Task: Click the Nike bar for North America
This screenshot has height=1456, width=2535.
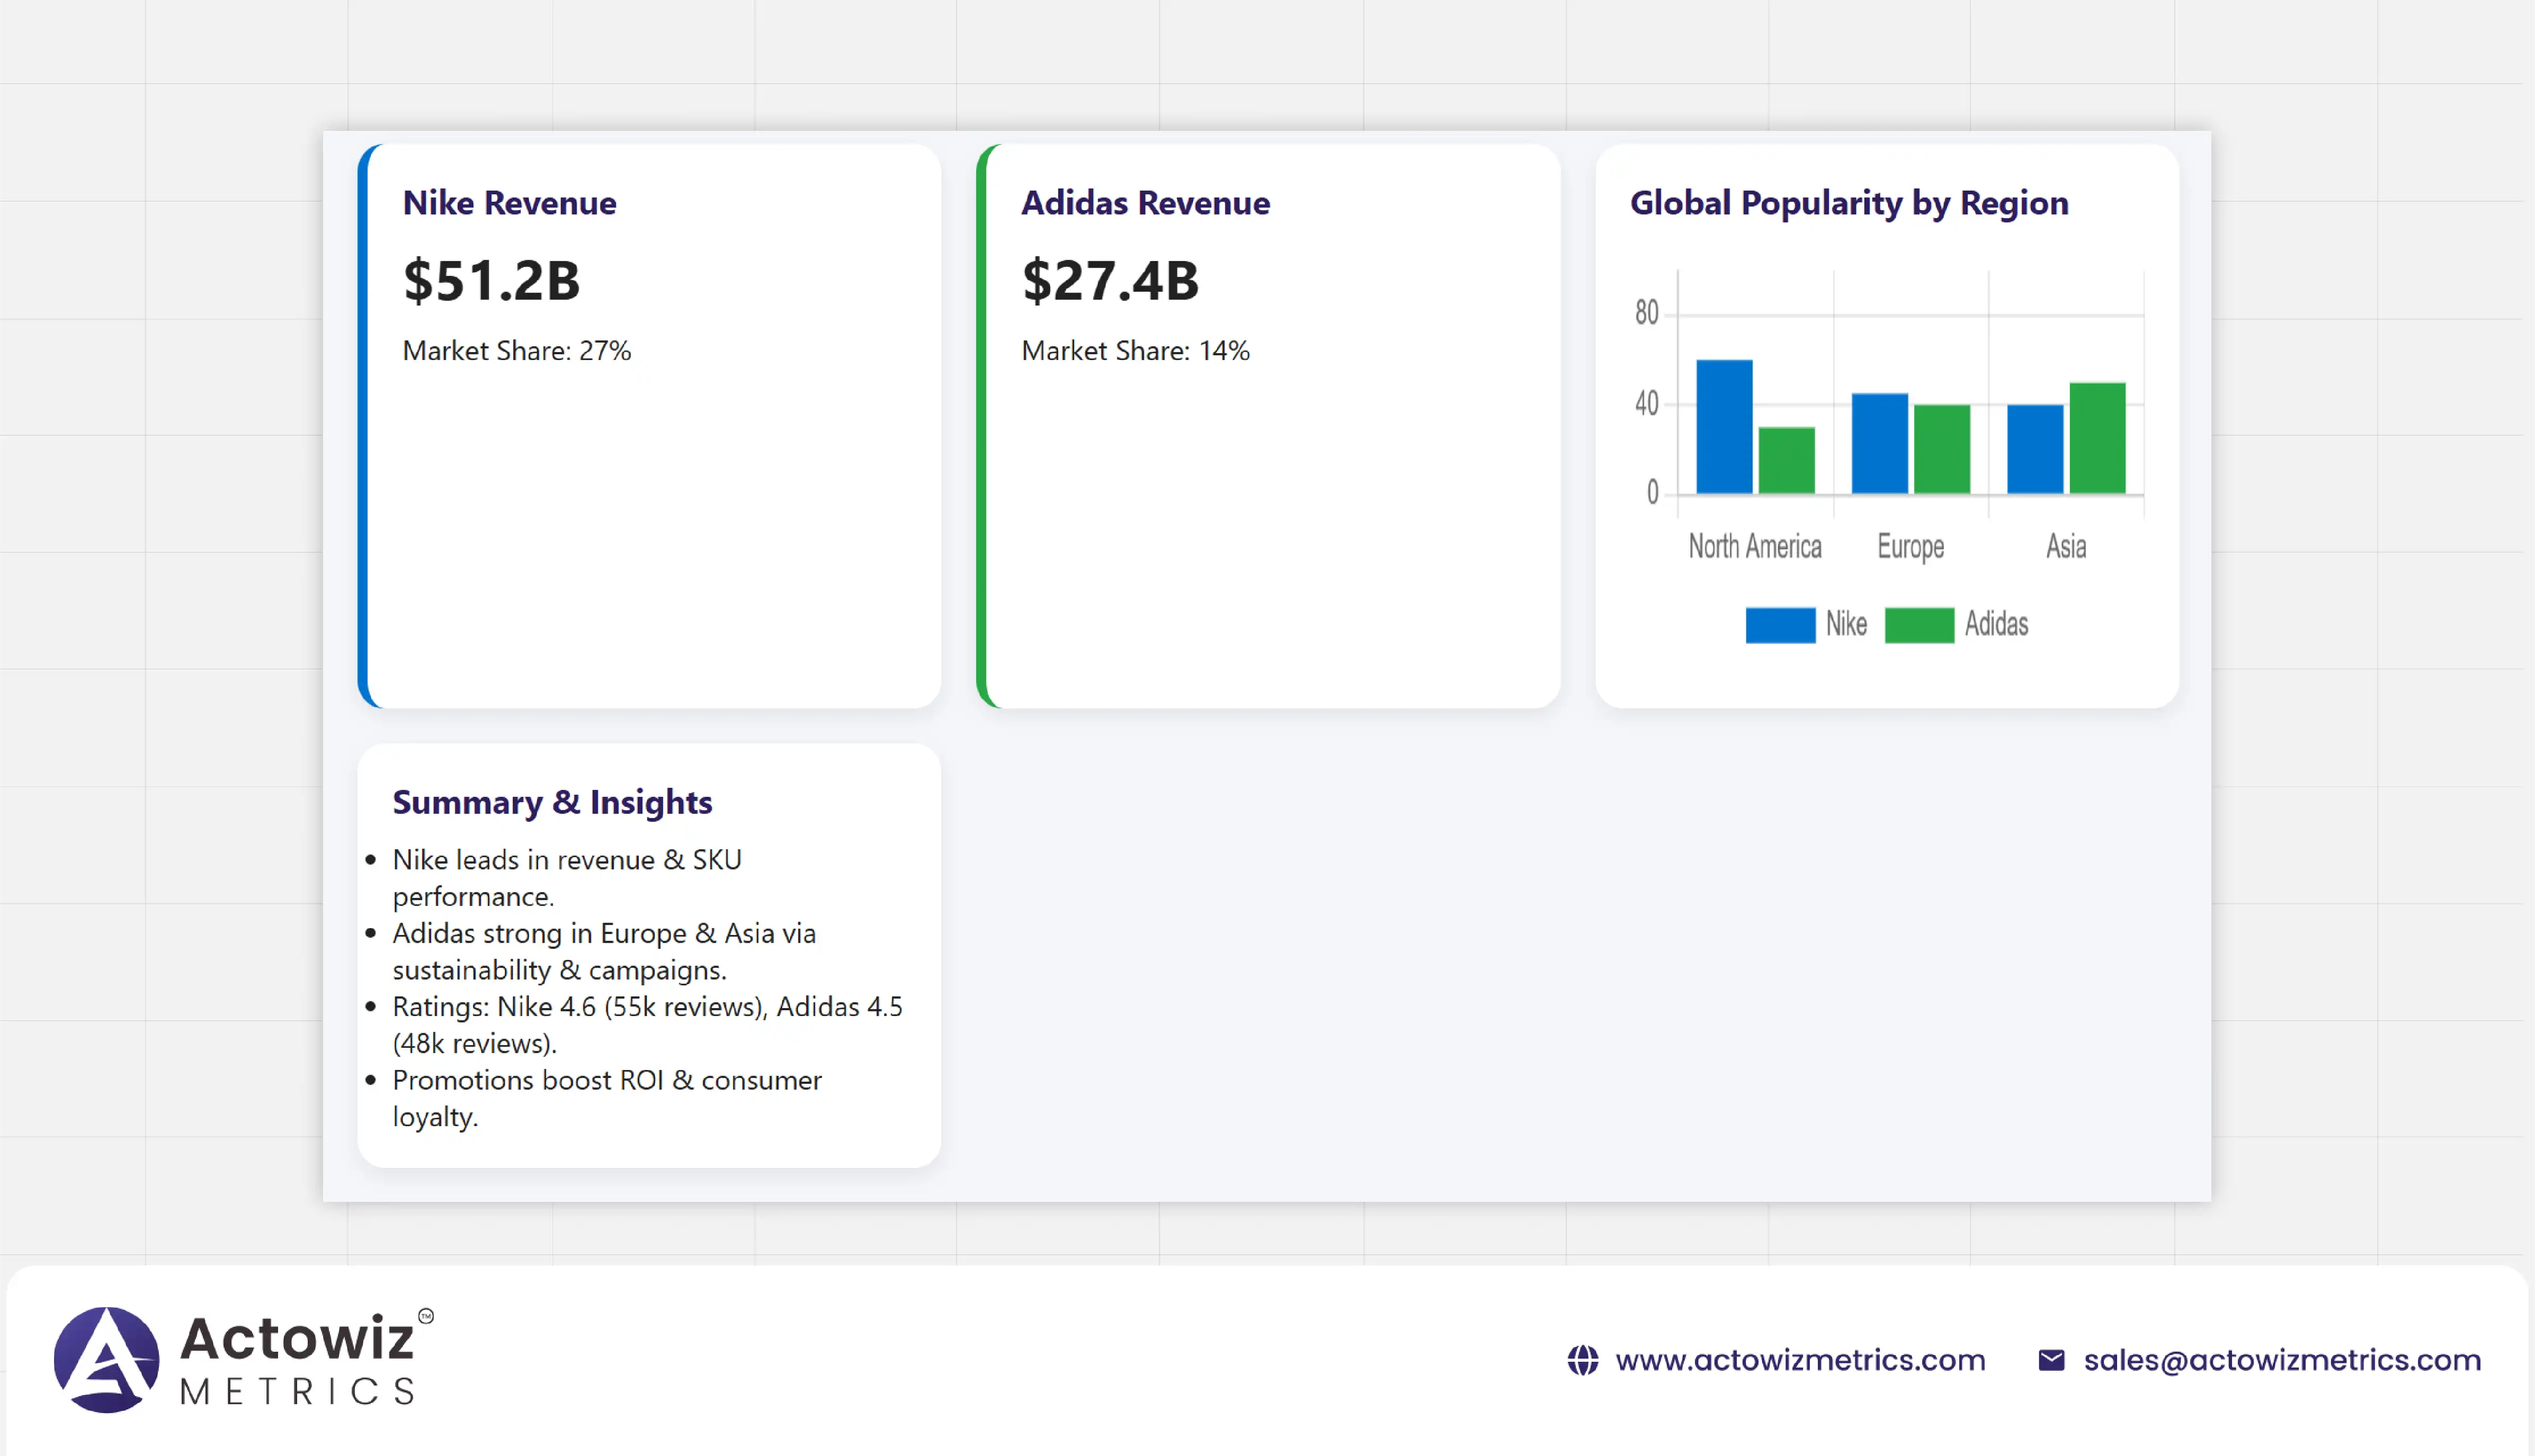Action: [1724, 427]
